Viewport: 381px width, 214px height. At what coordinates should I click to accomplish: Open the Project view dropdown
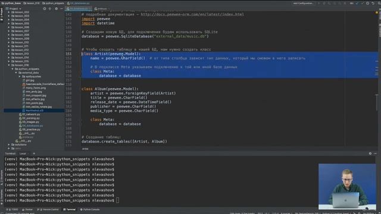click(x=15, y=8)
